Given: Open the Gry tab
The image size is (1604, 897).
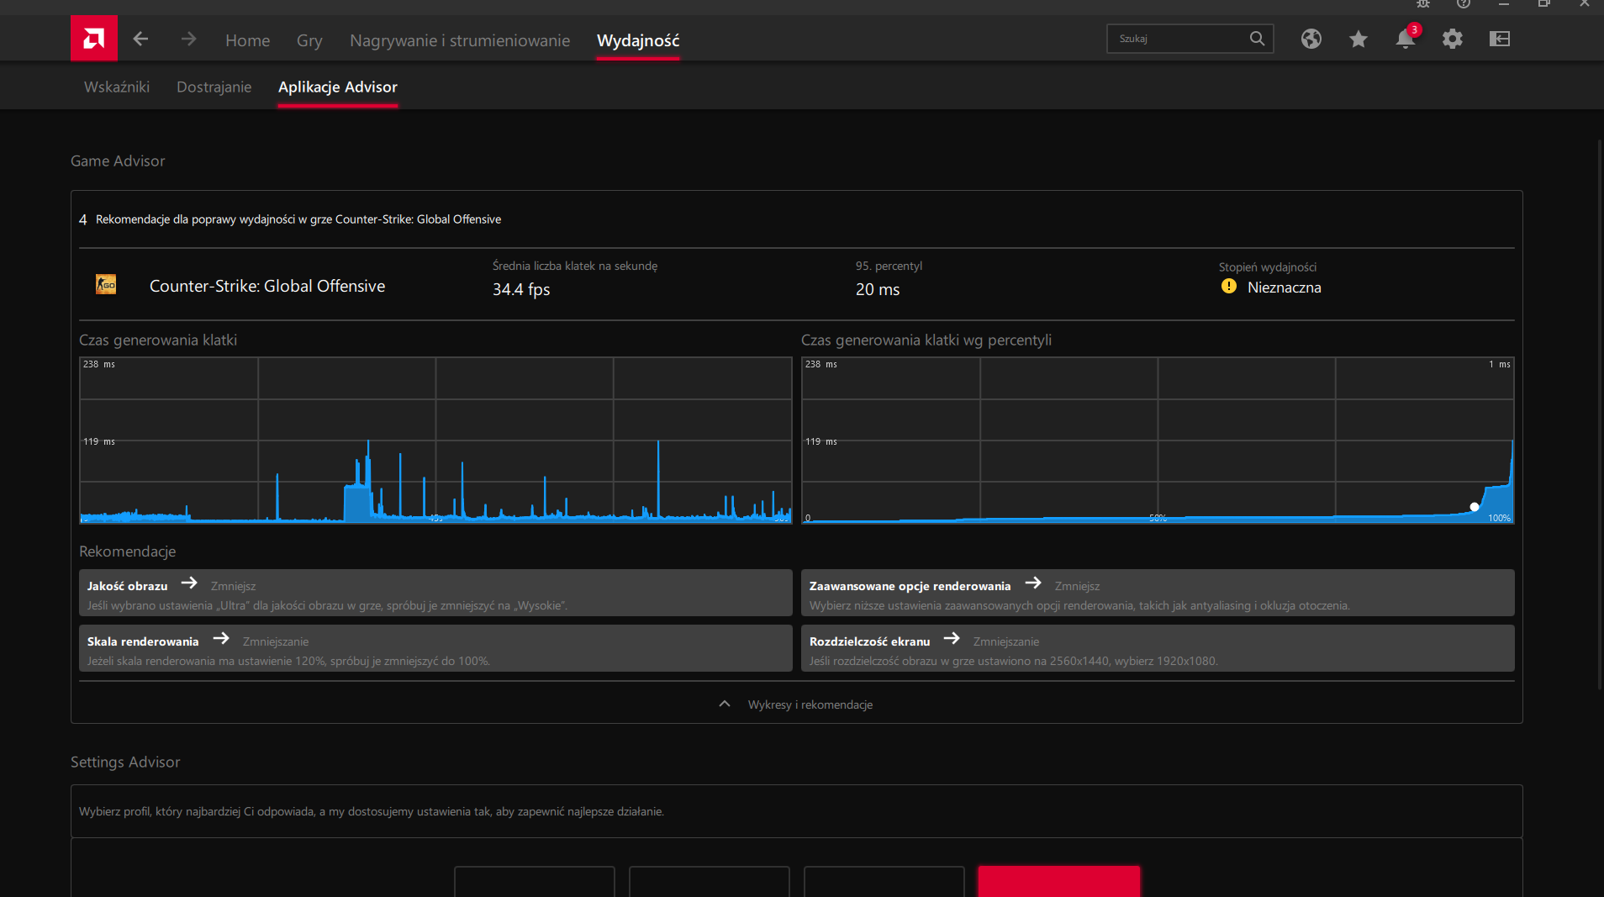Looking at the screenshot, I should click(x=309, y=40).
